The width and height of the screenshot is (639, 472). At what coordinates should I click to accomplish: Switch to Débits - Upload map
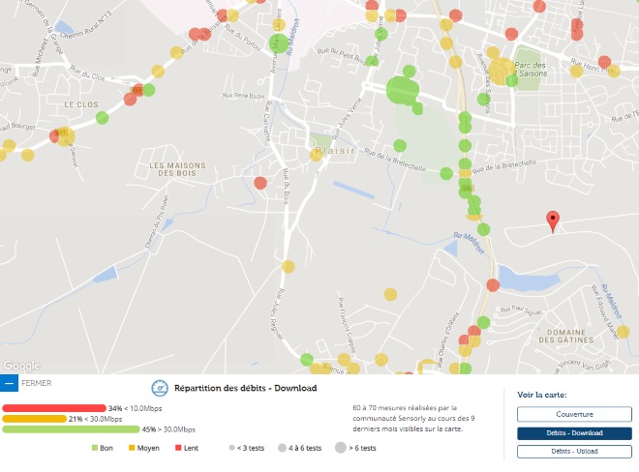(x=574, y=452)
